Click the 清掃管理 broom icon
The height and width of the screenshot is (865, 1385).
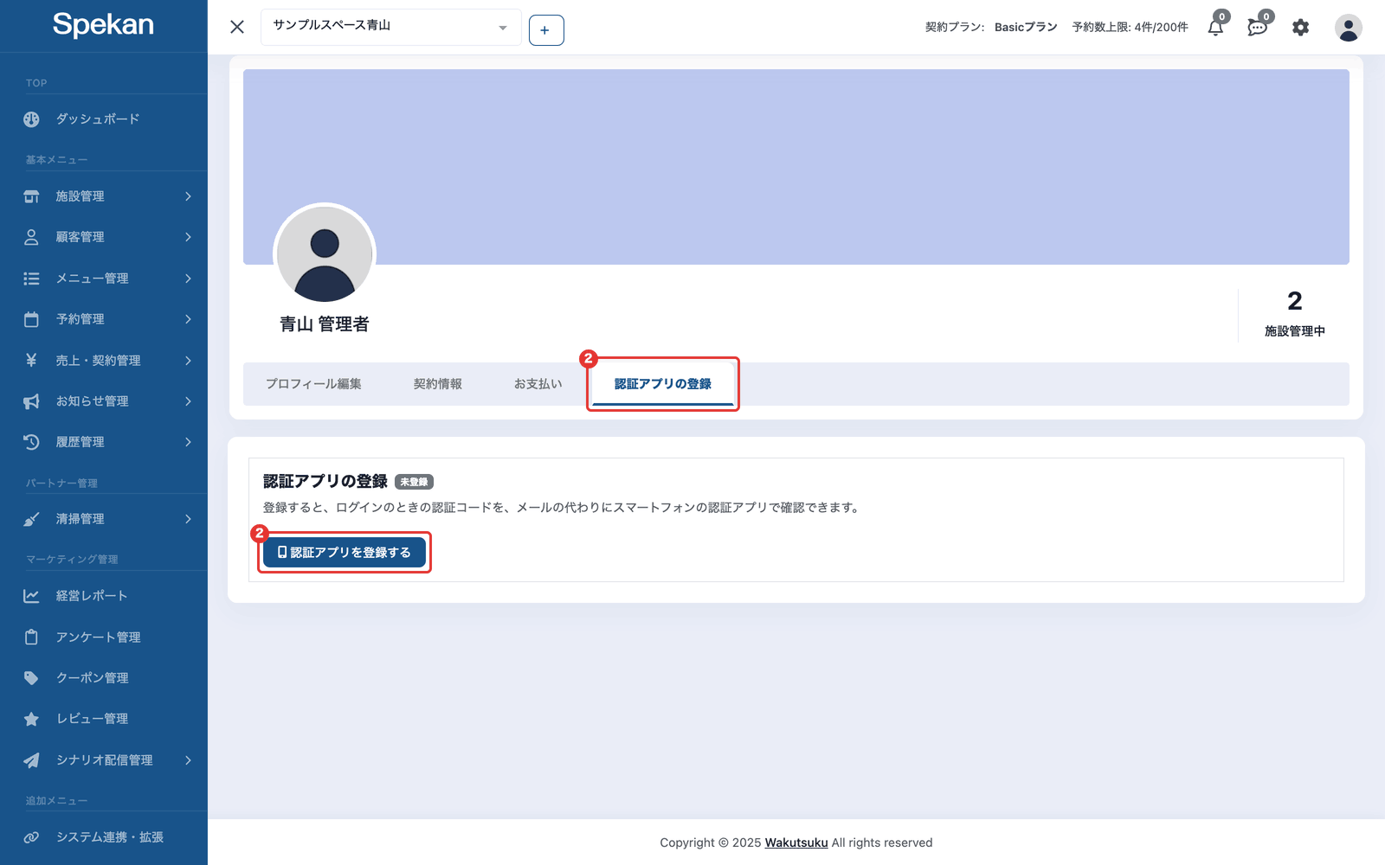pos(31,519)
